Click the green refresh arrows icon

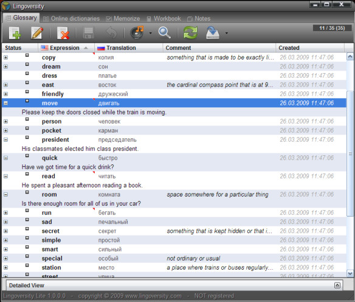tap(190, 33)
